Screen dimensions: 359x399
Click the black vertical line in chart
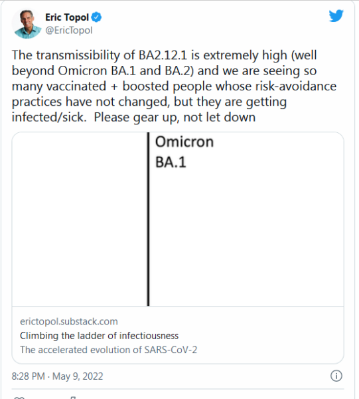148,219
